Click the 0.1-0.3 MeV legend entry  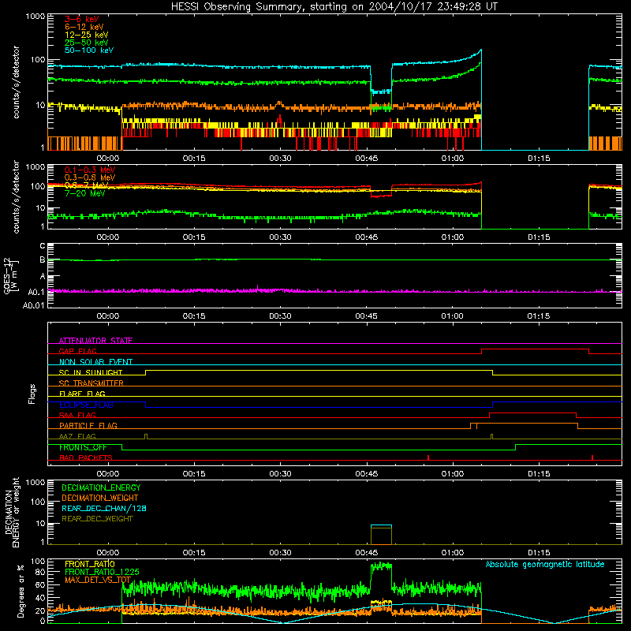(90, 170)
